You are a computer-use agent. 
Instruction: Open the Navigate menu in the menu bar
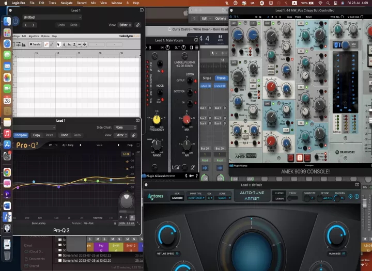tap(67, 3)
